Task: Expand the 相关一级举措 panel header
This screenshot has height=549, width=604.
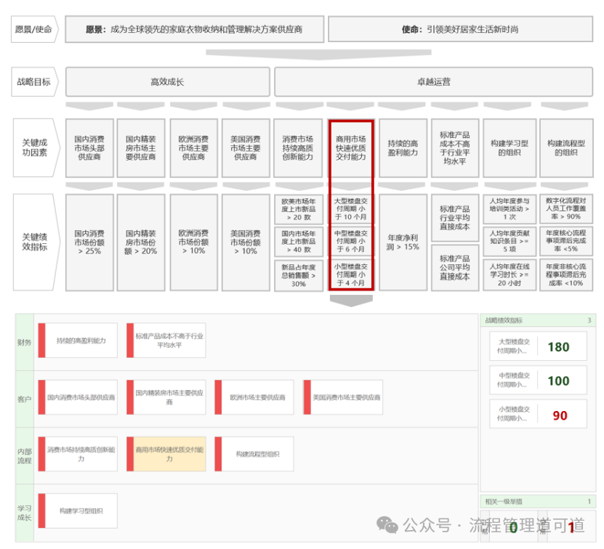Action: [538, 501]
